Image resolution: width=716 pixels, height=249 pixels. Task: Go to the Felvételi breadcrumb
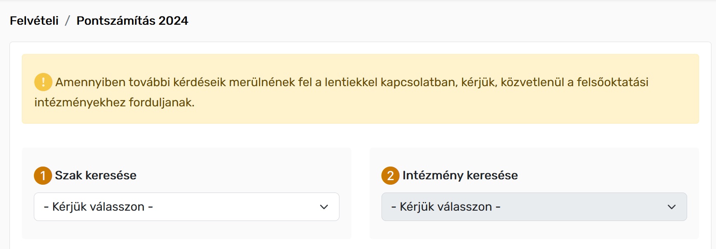pos(34,21)
